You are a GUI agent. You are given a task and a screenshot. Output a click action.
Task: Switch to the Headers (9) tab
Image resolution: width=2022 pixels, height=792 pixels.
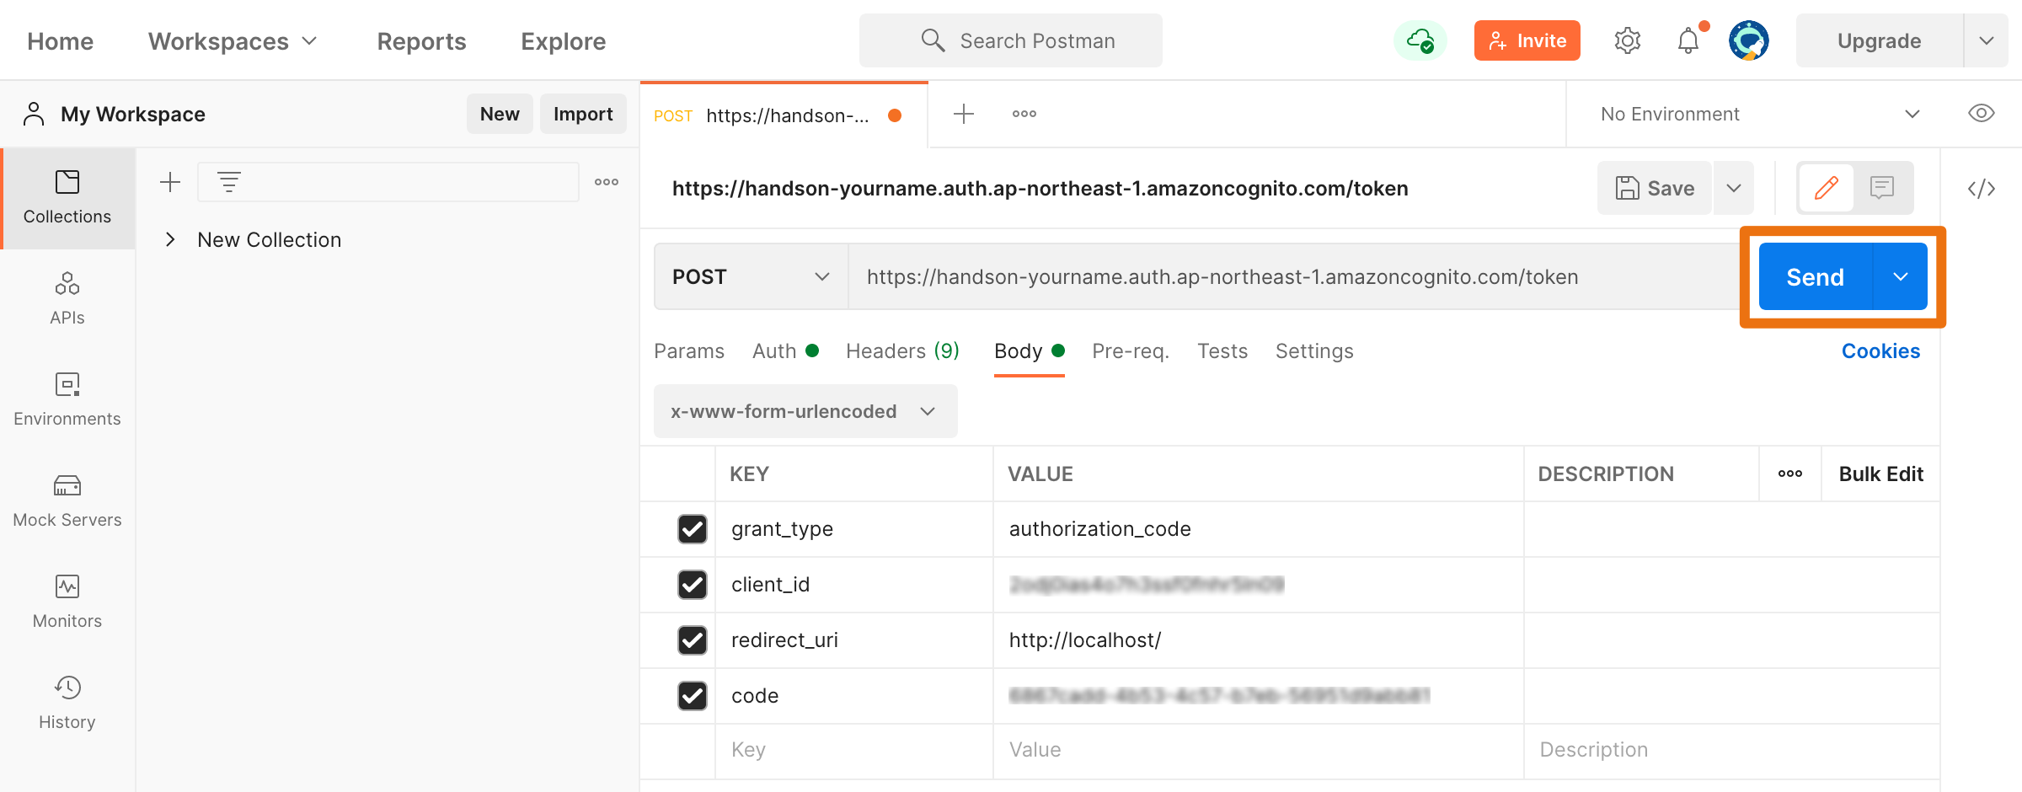[903, 351]
